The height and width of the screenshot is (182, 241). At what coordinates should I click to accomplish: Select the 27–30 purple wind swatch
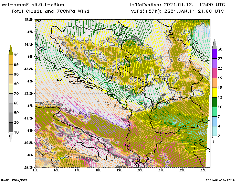tap(214, 54)
